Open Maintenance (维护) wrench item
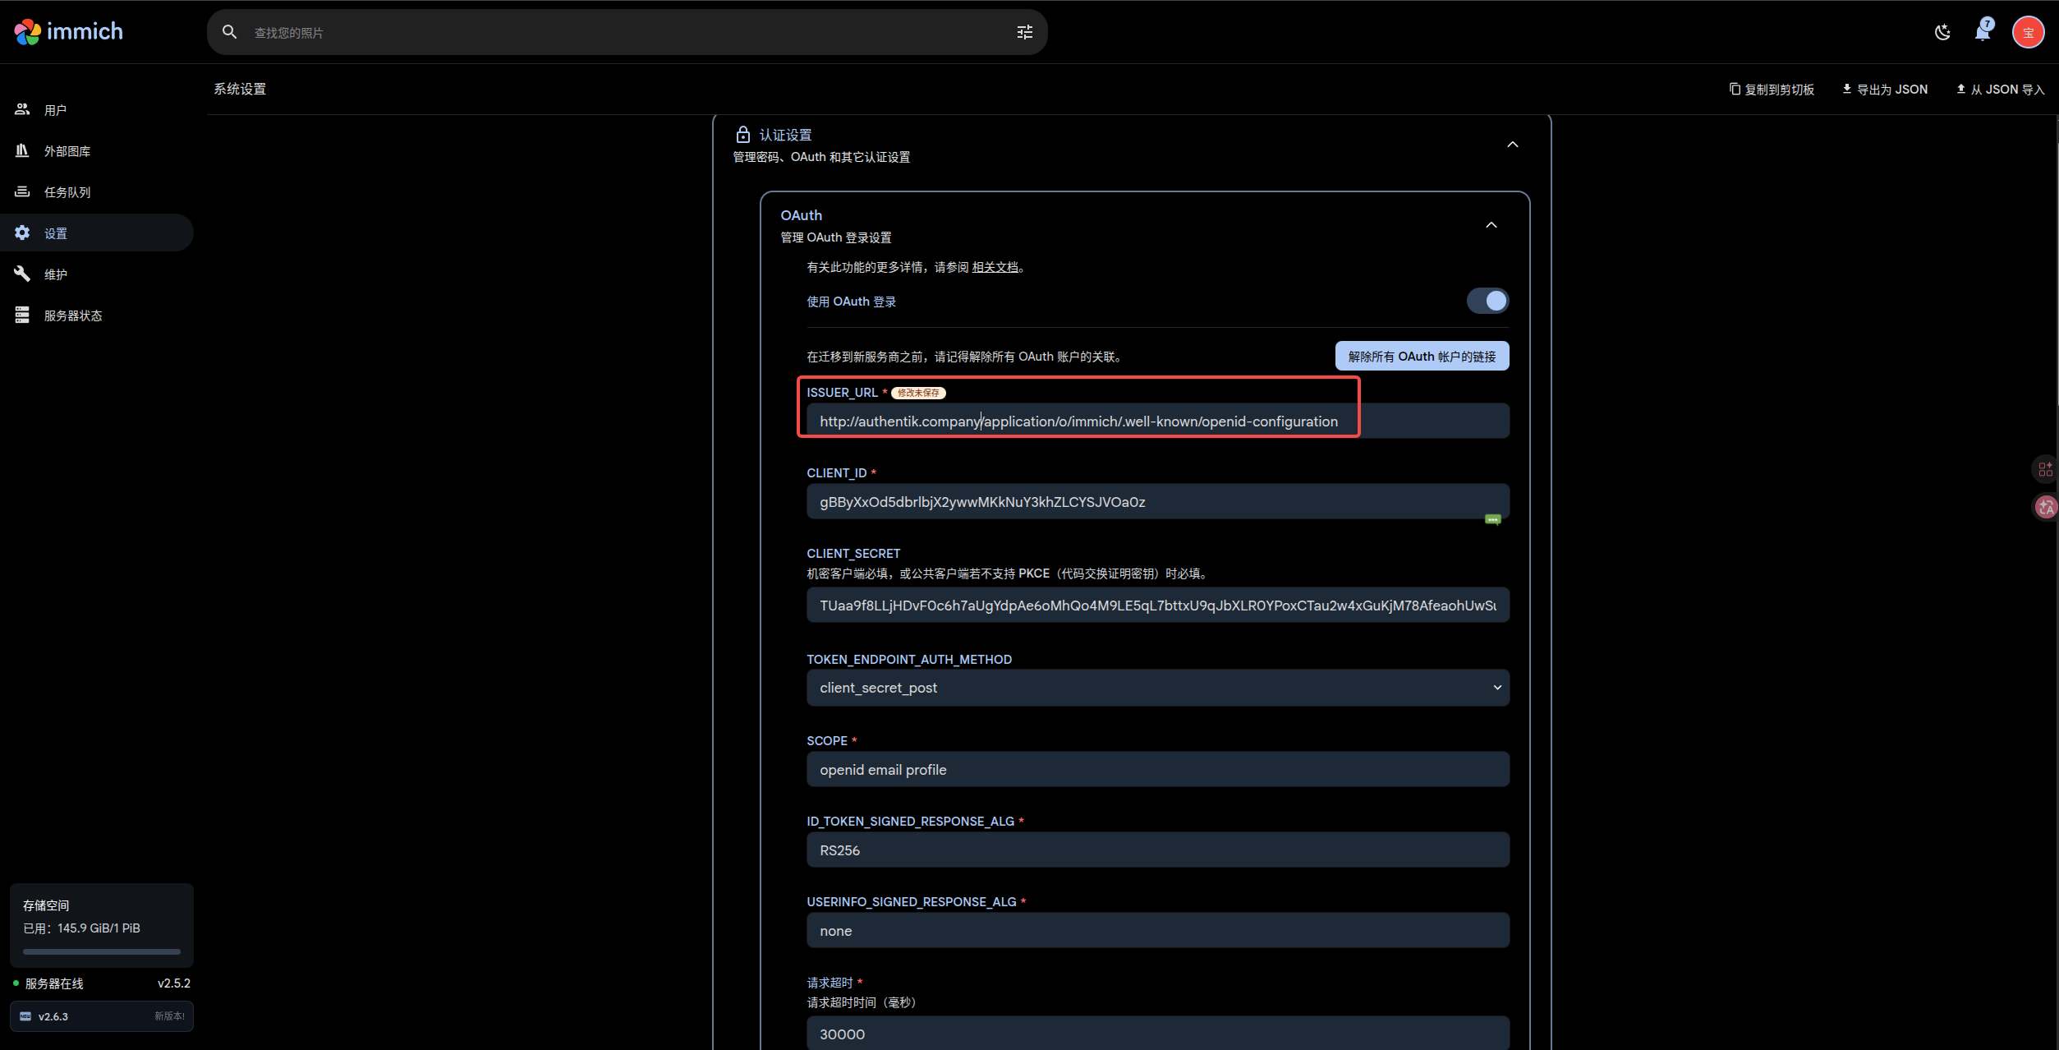The height and width of the screenshot is (1050, 2059). (56, 274)
